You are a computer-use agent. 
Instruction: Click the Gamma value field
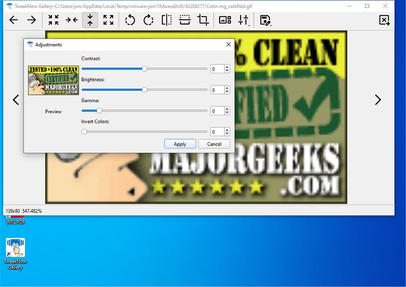point(217,111)
